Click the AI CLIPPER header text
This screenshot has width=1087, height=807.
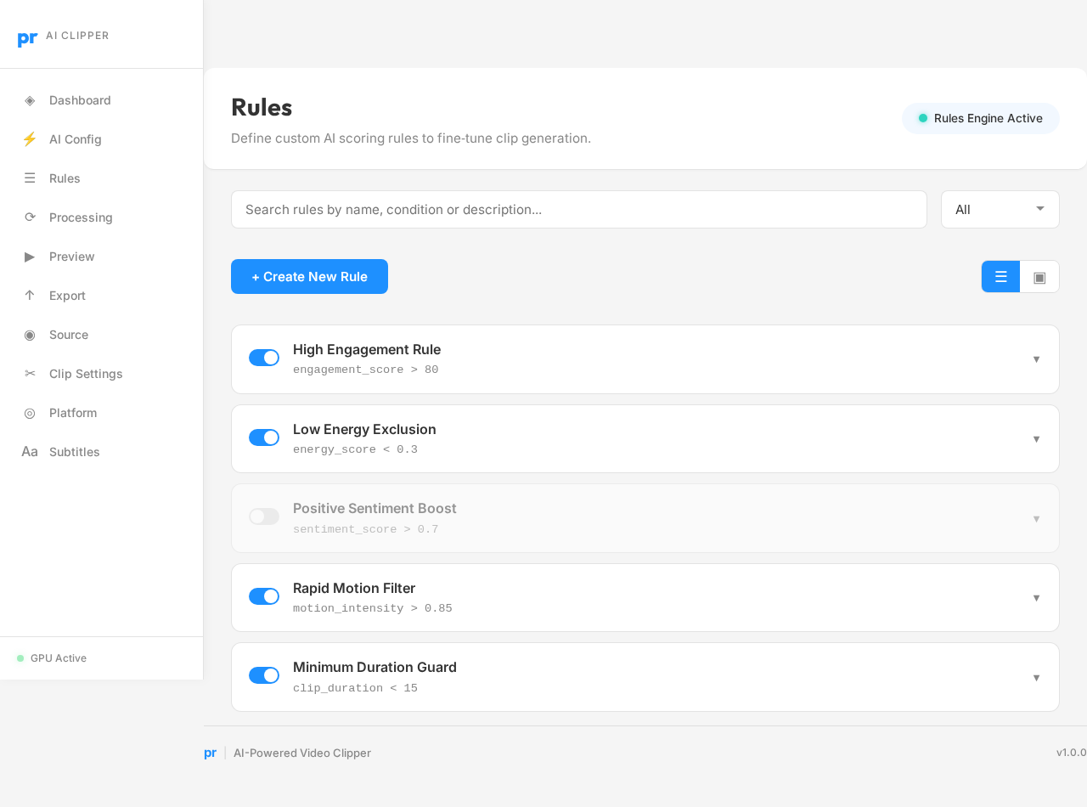(77, 36)
